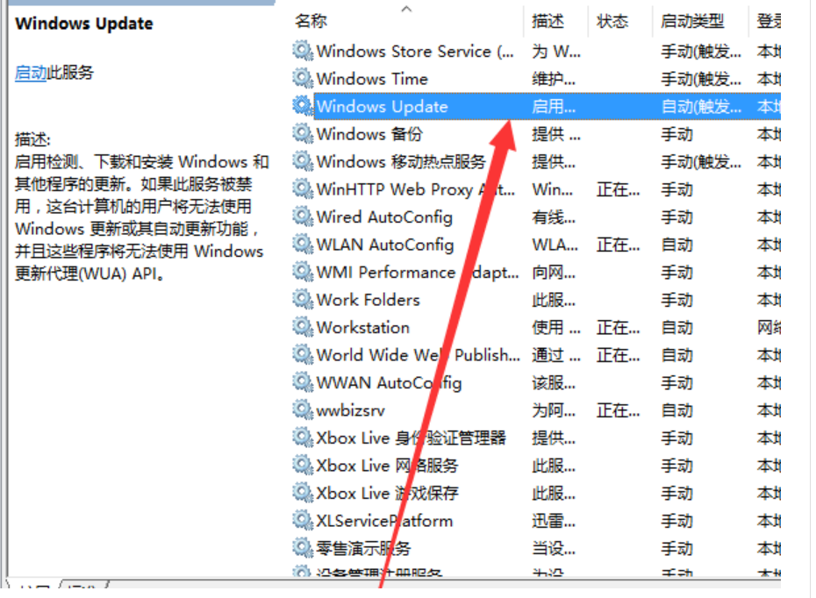Click the gear icon beside wwbizsrv
This screenshot has height=598, width=816.
[303, 409]
